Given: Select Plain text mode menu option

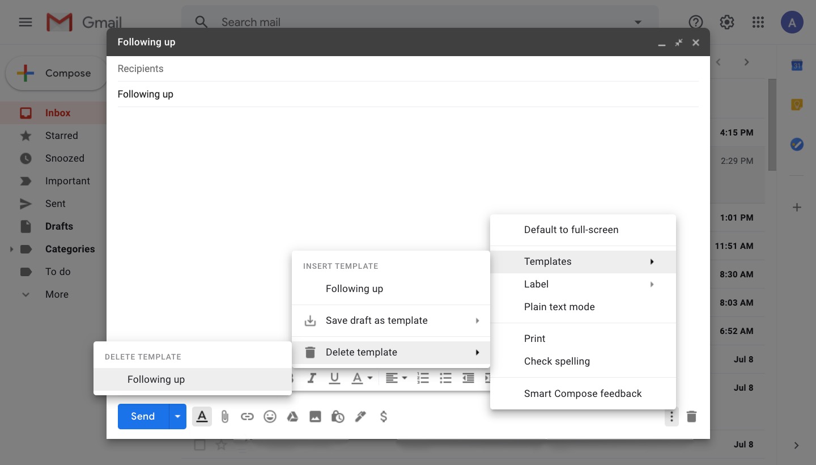Looking at the screenshot, I should tap(559, 307).
